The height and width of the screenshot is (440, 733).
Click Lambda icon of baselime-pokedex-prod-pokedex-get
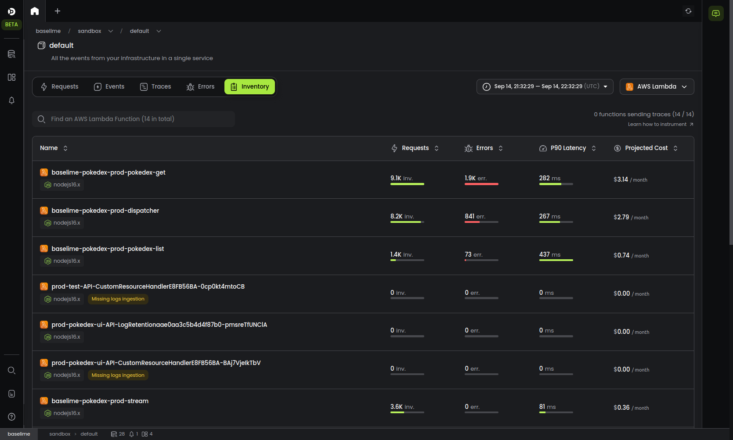(x=44, y=172)
